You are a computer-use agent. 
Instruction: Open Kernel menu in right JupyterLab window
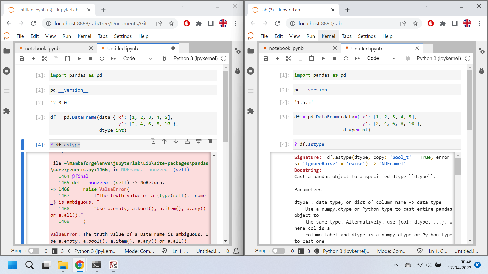click(x=328, y=36)
